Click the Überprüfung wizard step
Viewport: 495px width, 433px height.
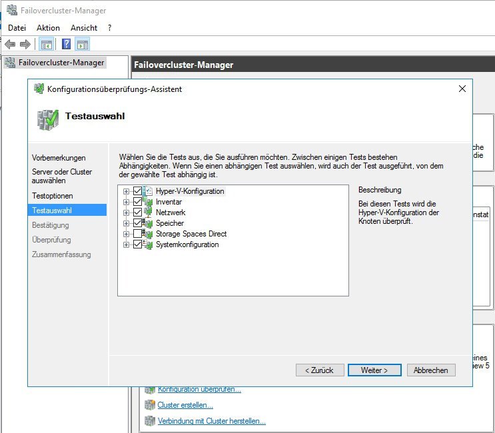click(x=51, y=240)
